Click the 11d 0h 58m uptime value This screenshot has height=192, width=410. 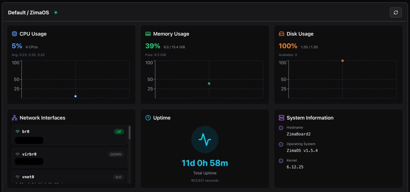point(205,163)
